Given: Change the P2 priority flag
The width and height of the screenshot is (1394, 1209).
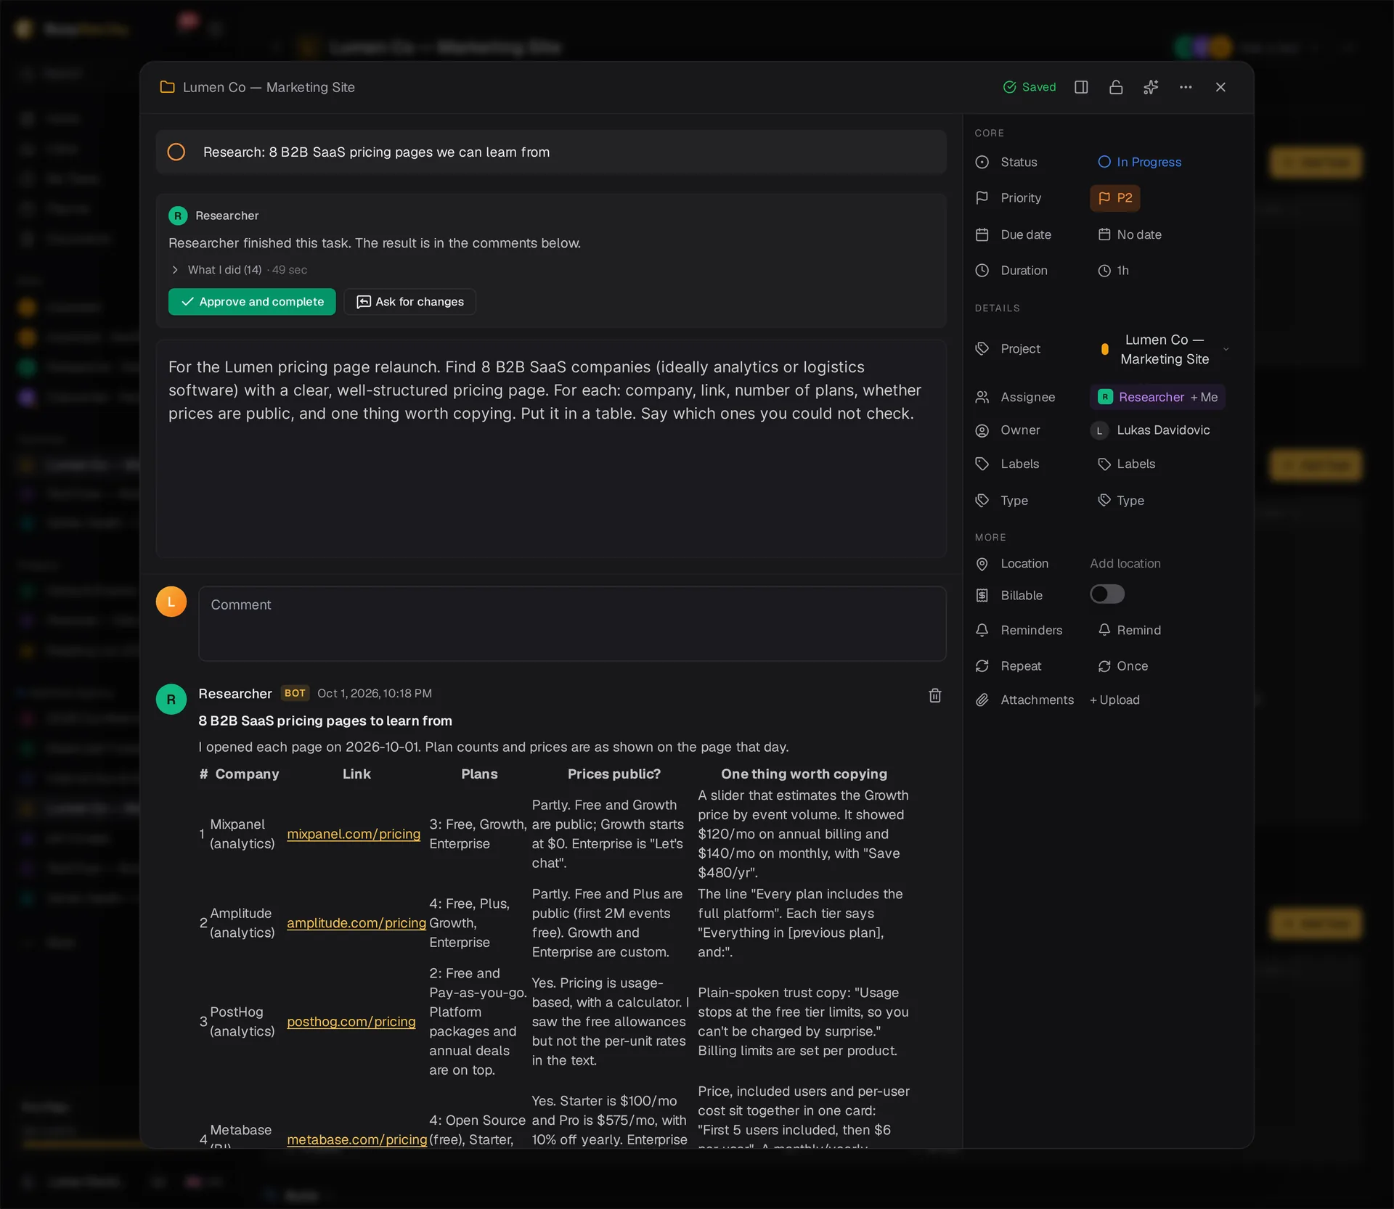Looking at the screenshot, I should [x=1114, y=197].
